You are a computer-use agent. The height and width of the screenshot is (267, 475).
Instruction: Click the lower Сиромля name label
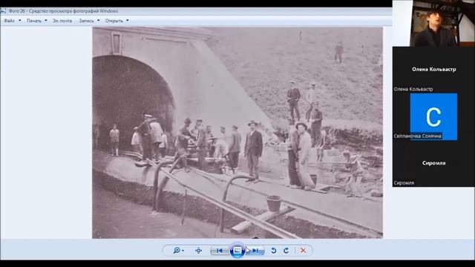pos(404,182)
